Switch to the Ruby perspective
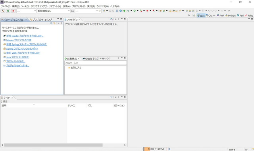254x151 pixels. tap(249, 15)
